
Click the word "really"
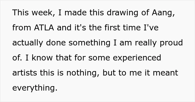click(146, 43)
